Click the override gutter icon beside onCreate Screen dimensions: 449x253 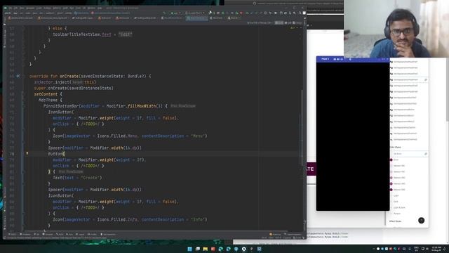click(18, 76)
